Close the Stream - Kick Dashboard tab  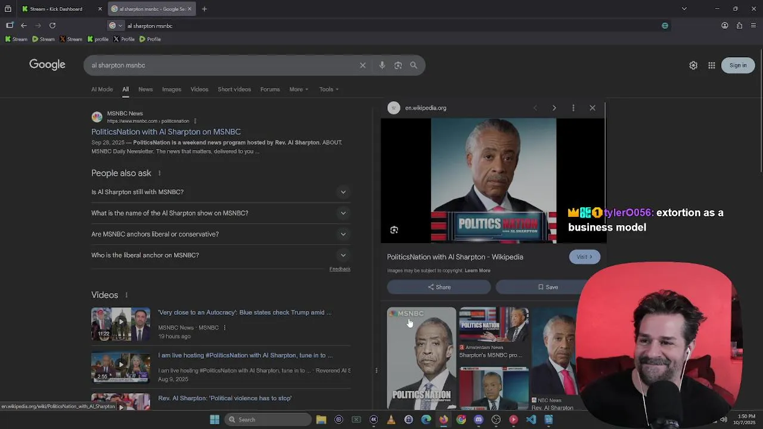coord(100,9)
